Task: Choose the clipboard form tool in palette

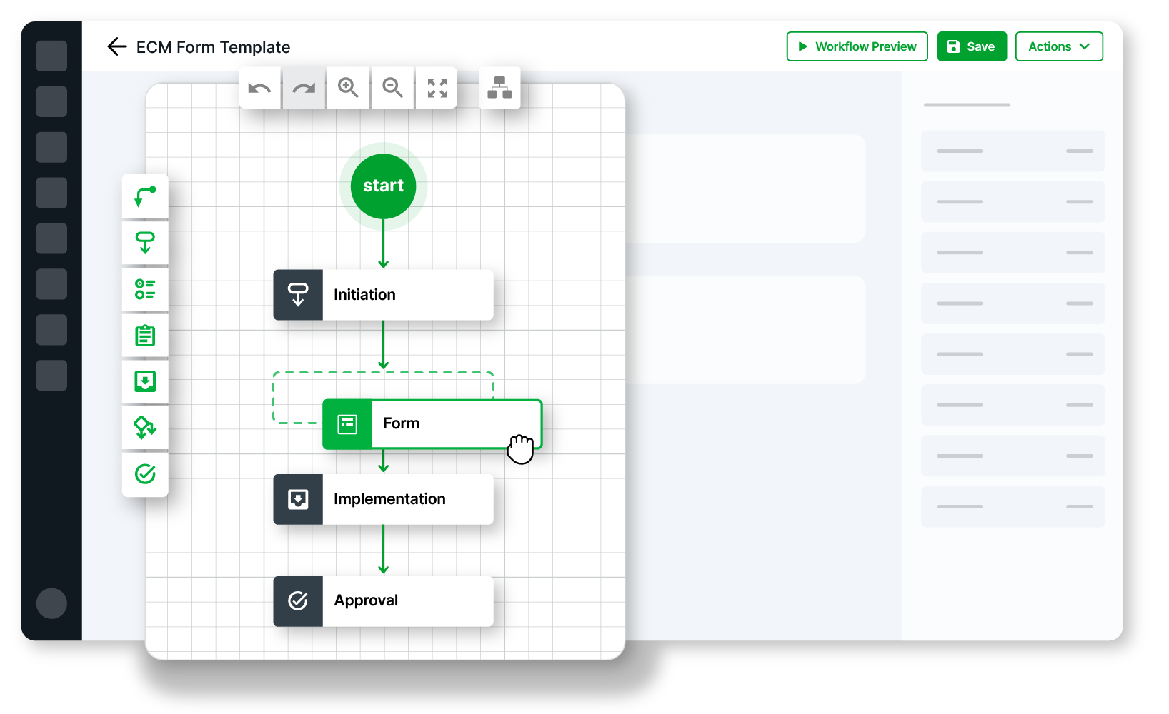Action: 145,336
